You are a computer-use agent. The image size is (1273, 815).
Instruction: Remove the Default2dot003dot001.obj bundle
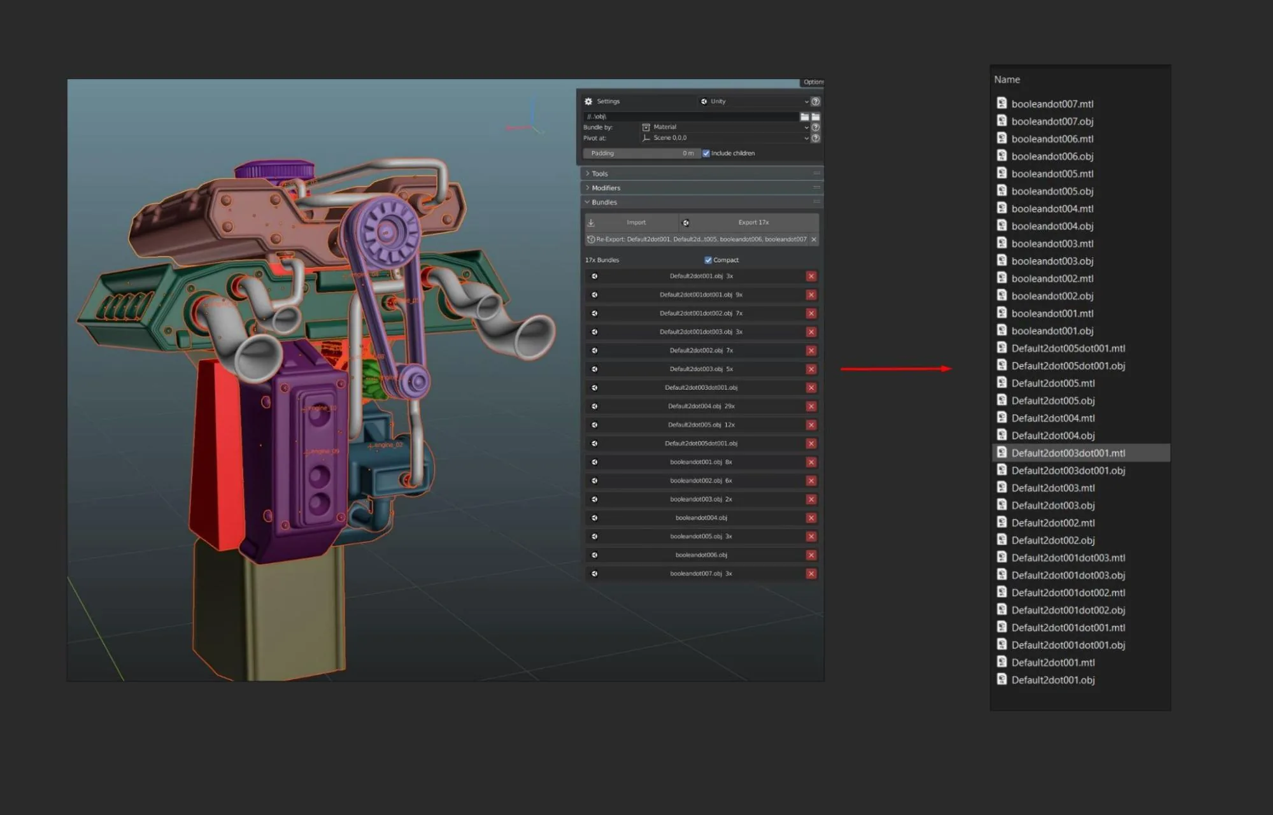coord(811,388)
